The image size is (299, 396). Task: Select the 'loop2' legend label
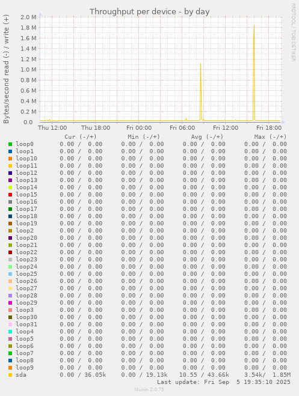(x=25, y=230)
